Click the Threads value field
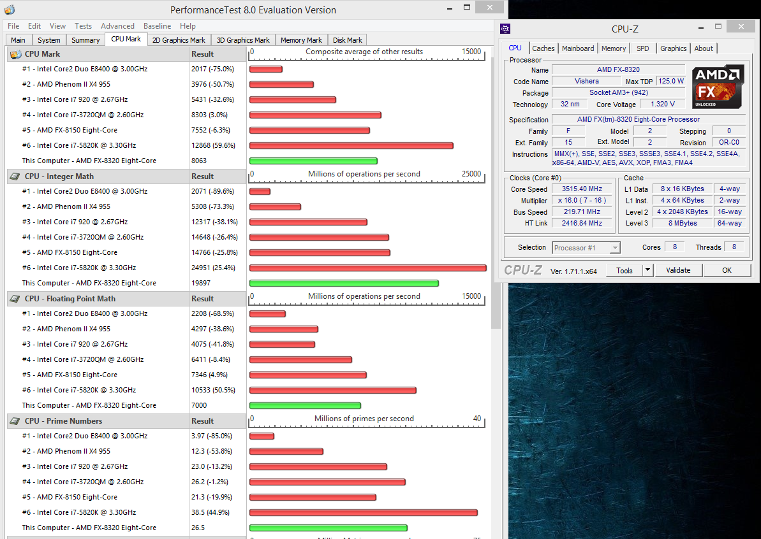 coord(734,247)
